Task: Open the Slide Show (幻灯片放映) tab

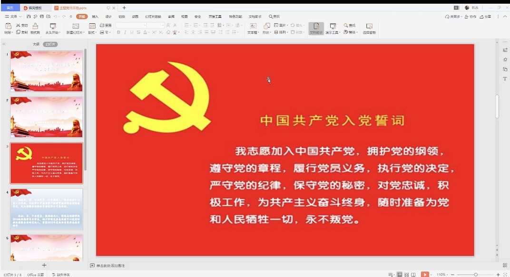Action: pos(153,16)
